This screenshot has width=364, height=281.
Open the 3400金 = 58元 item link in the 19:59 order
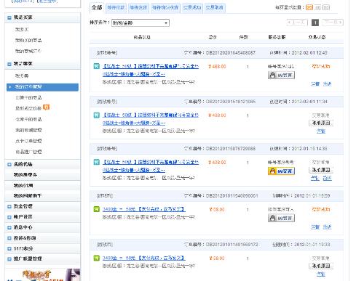coord(144,209)
